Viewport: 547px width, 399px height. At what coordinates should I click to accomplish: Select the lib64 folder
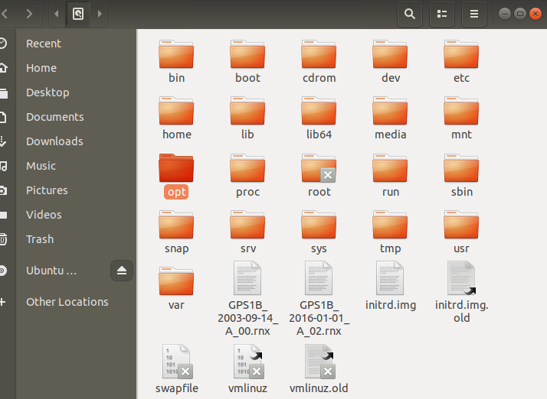coord(319,118)
